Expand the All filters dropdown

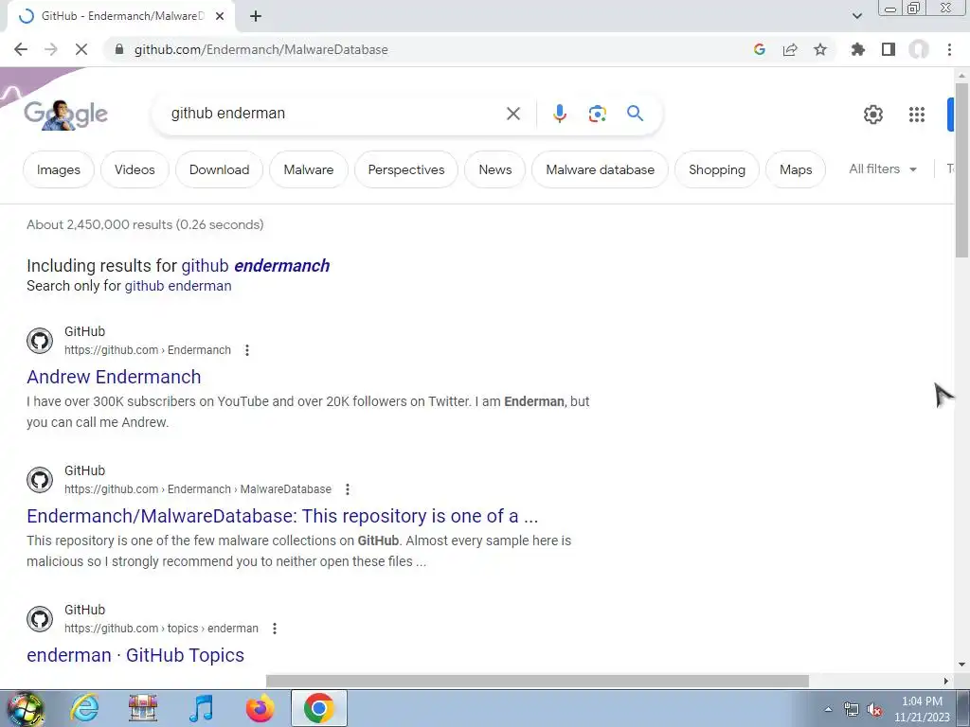click(883, 168)
